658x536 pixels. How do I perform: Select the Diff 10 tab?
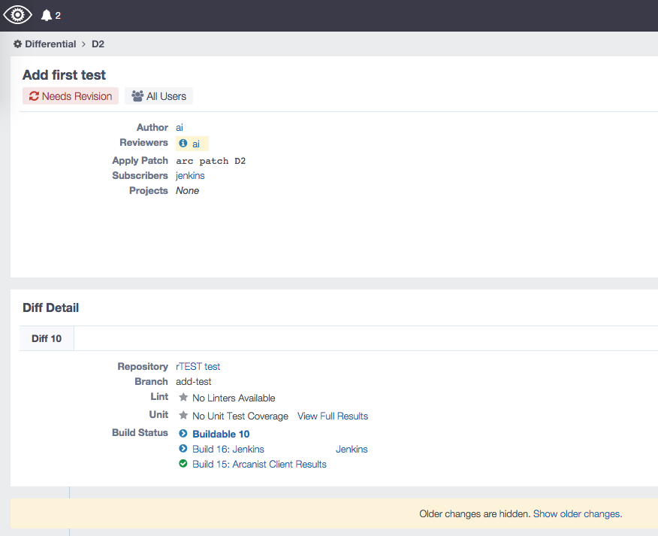tap(47, 338)
